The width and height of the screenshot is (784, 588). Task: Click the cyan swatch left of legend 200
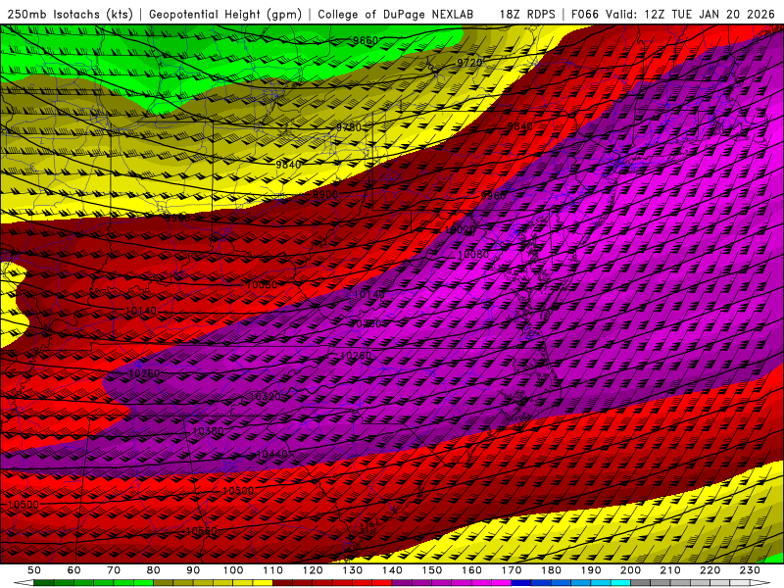621,583
